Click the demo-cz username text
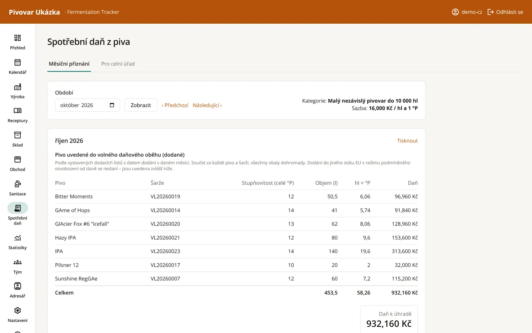This screenshot has height=333, width=532. [472, 12]
